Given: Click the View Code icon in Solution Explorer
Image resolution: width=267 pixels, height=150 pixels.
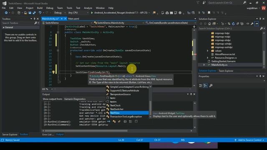Looking at the screenshot, I should [x=248, y=24].
